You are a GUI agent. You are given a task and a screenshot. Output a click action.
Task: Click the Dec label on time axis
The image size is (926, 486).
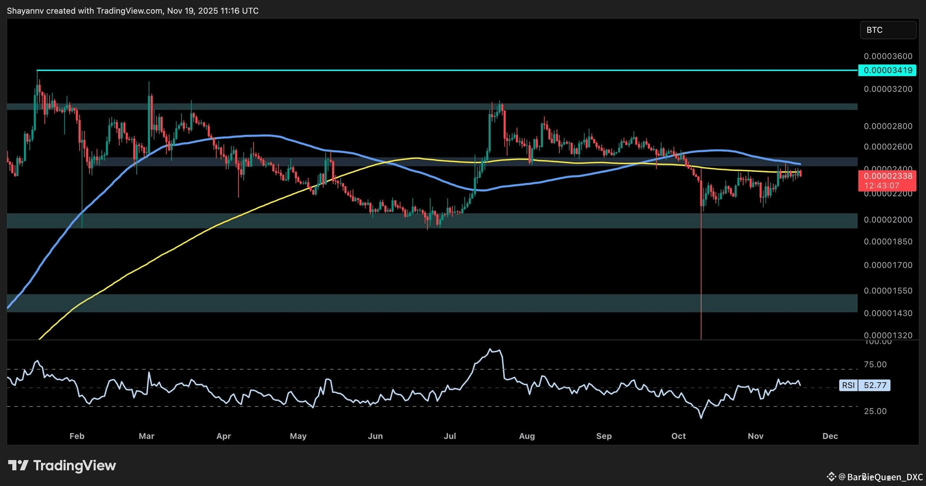(830, 436)
